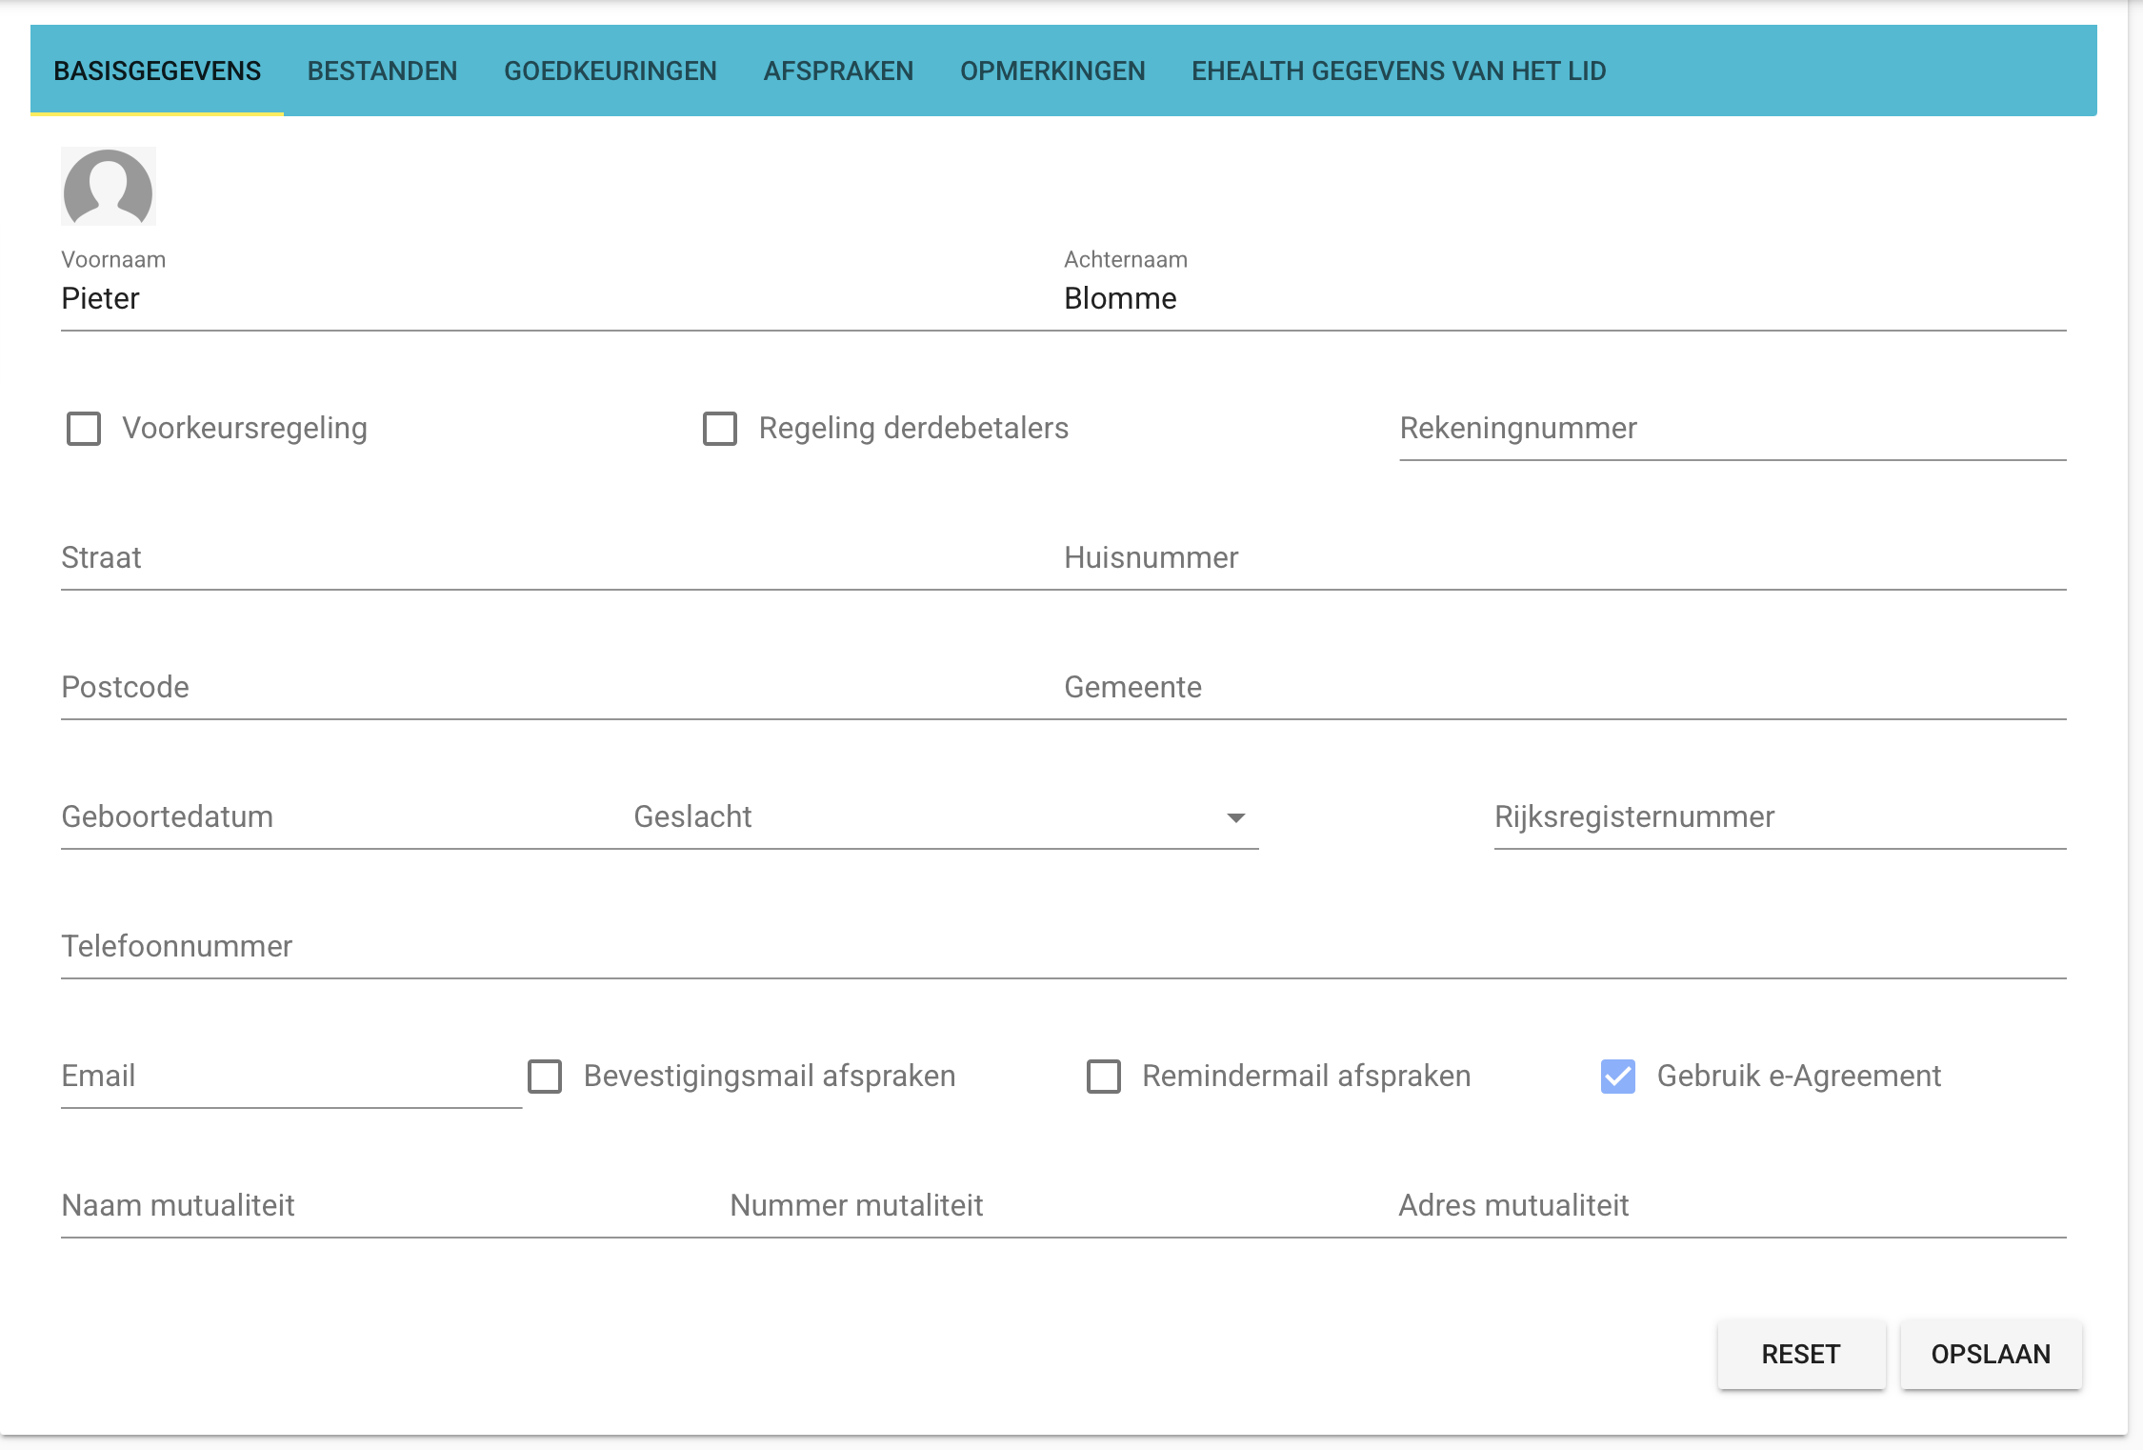This screenshot has height=1450, width=2143.
Task: Click the RESET button
Action: tap(1801, 1354)
